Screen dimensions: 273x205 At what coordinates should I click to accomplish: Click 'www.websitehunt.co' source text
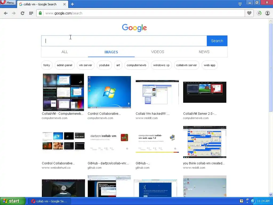(x=56, y=168)
